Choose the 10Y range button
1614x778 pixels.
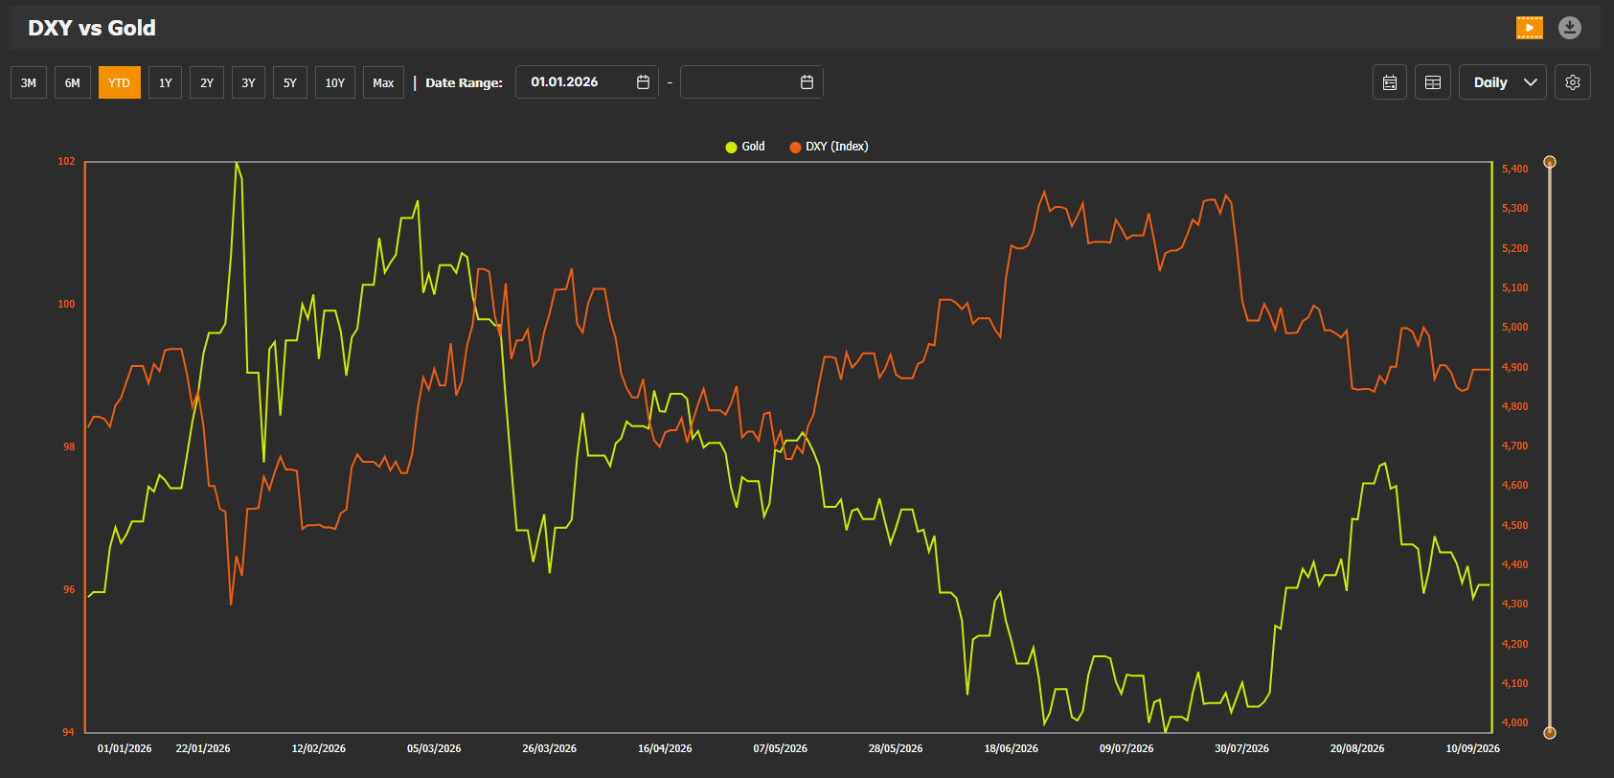335,82
